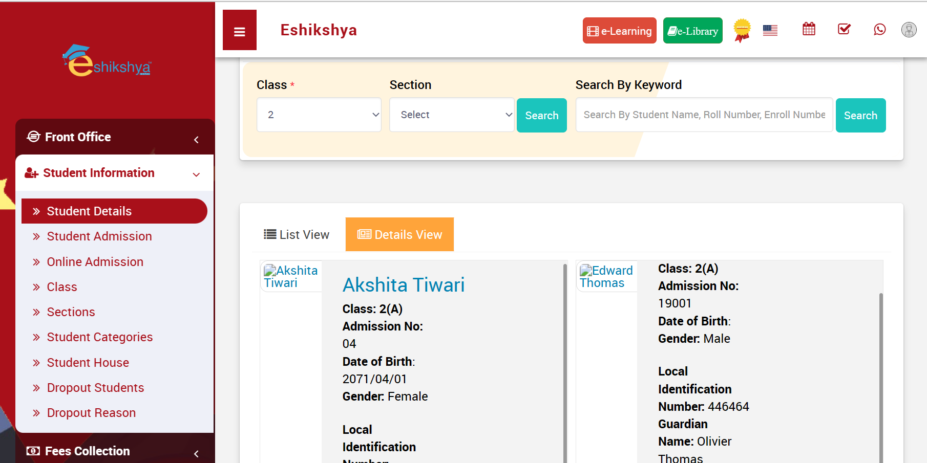Select the Details View tab
This screenshot has width=927, height=463.
(399, 234)
